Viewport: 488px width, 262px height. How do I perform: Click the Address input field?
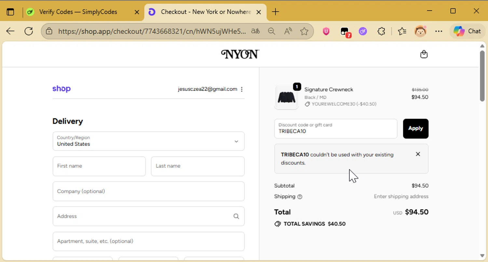tap(148, 216)
